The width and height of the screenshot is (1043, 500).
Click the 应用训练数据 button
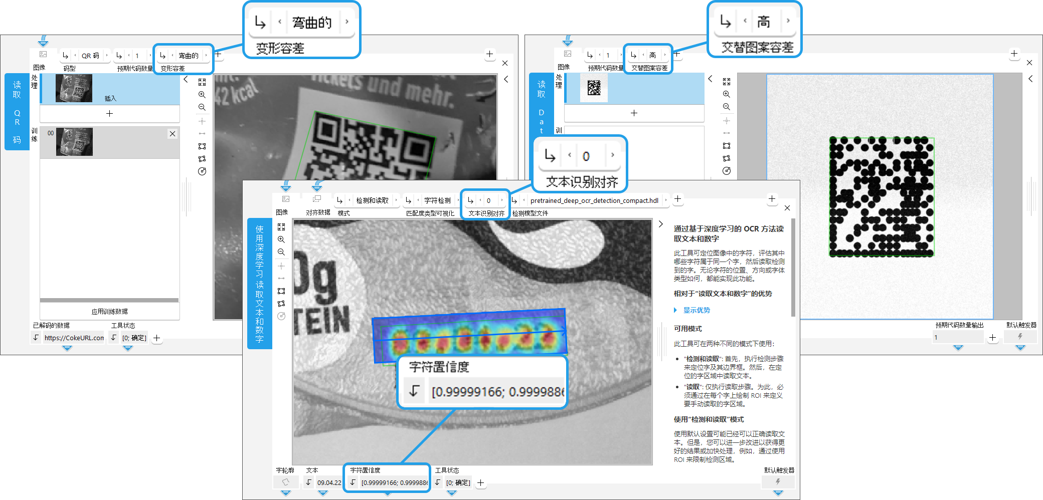(x=109, y=312)
